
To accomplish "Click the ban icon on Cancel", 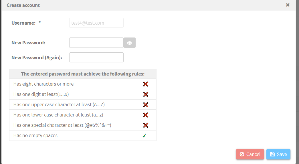I will [242, 154].
